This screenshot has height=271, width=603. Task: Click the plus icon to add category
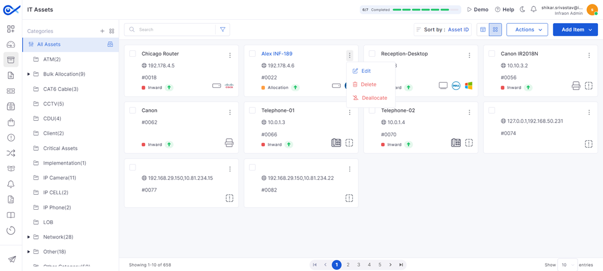point(102,31)
